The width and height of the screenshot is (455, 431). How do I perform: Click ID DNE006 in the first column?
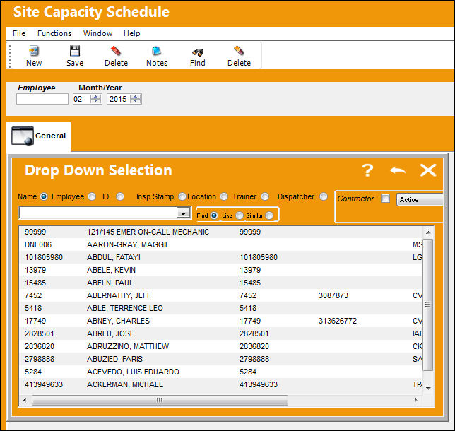pyautogui.click(x=38, y=244)
